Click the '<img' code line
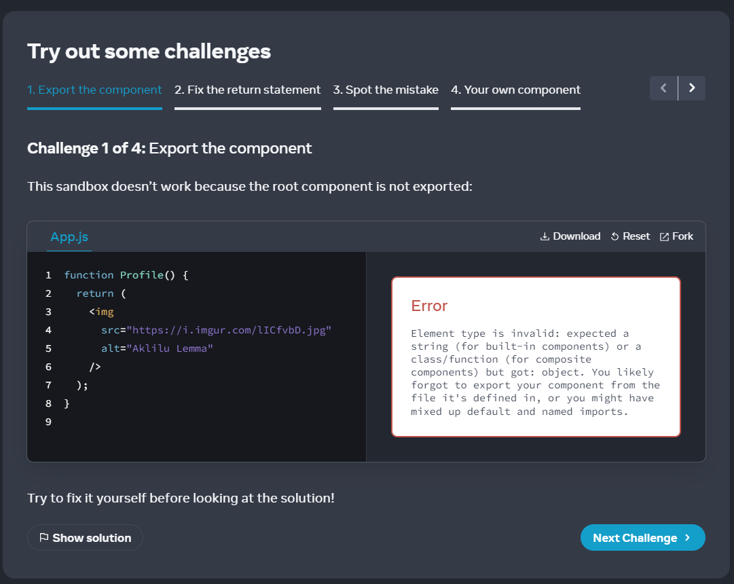This screenshot has height=584, width=734. tap(102, 312)
